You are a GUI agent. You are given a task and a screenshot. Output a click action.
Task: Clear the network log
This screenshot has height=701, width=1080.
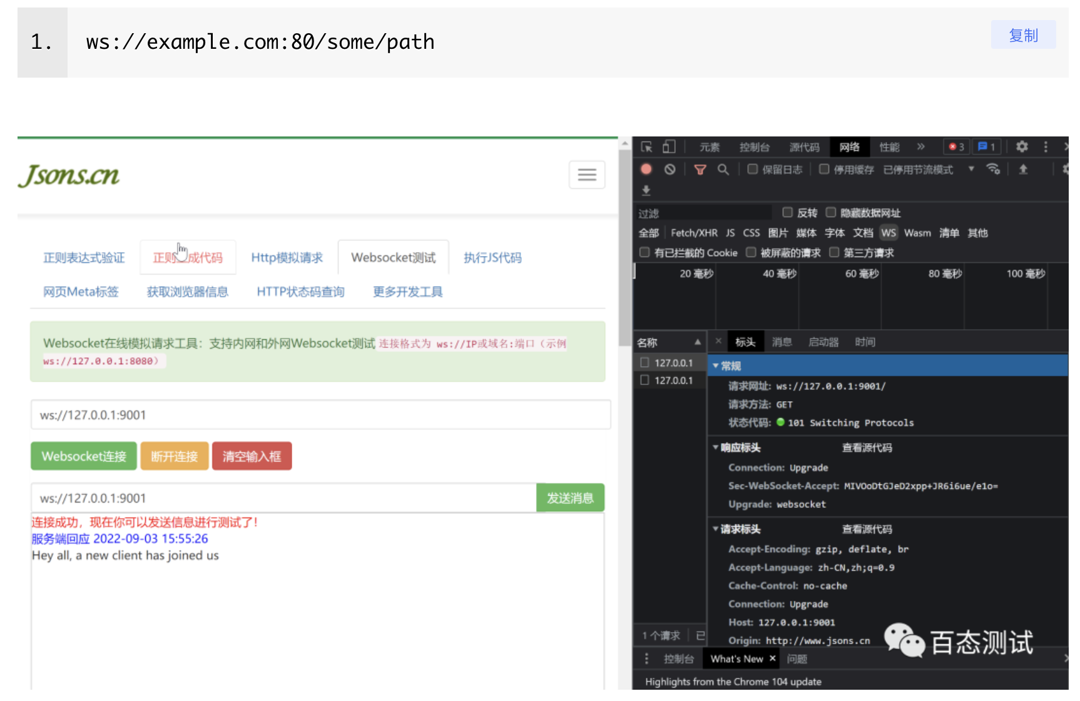point(670,169)
